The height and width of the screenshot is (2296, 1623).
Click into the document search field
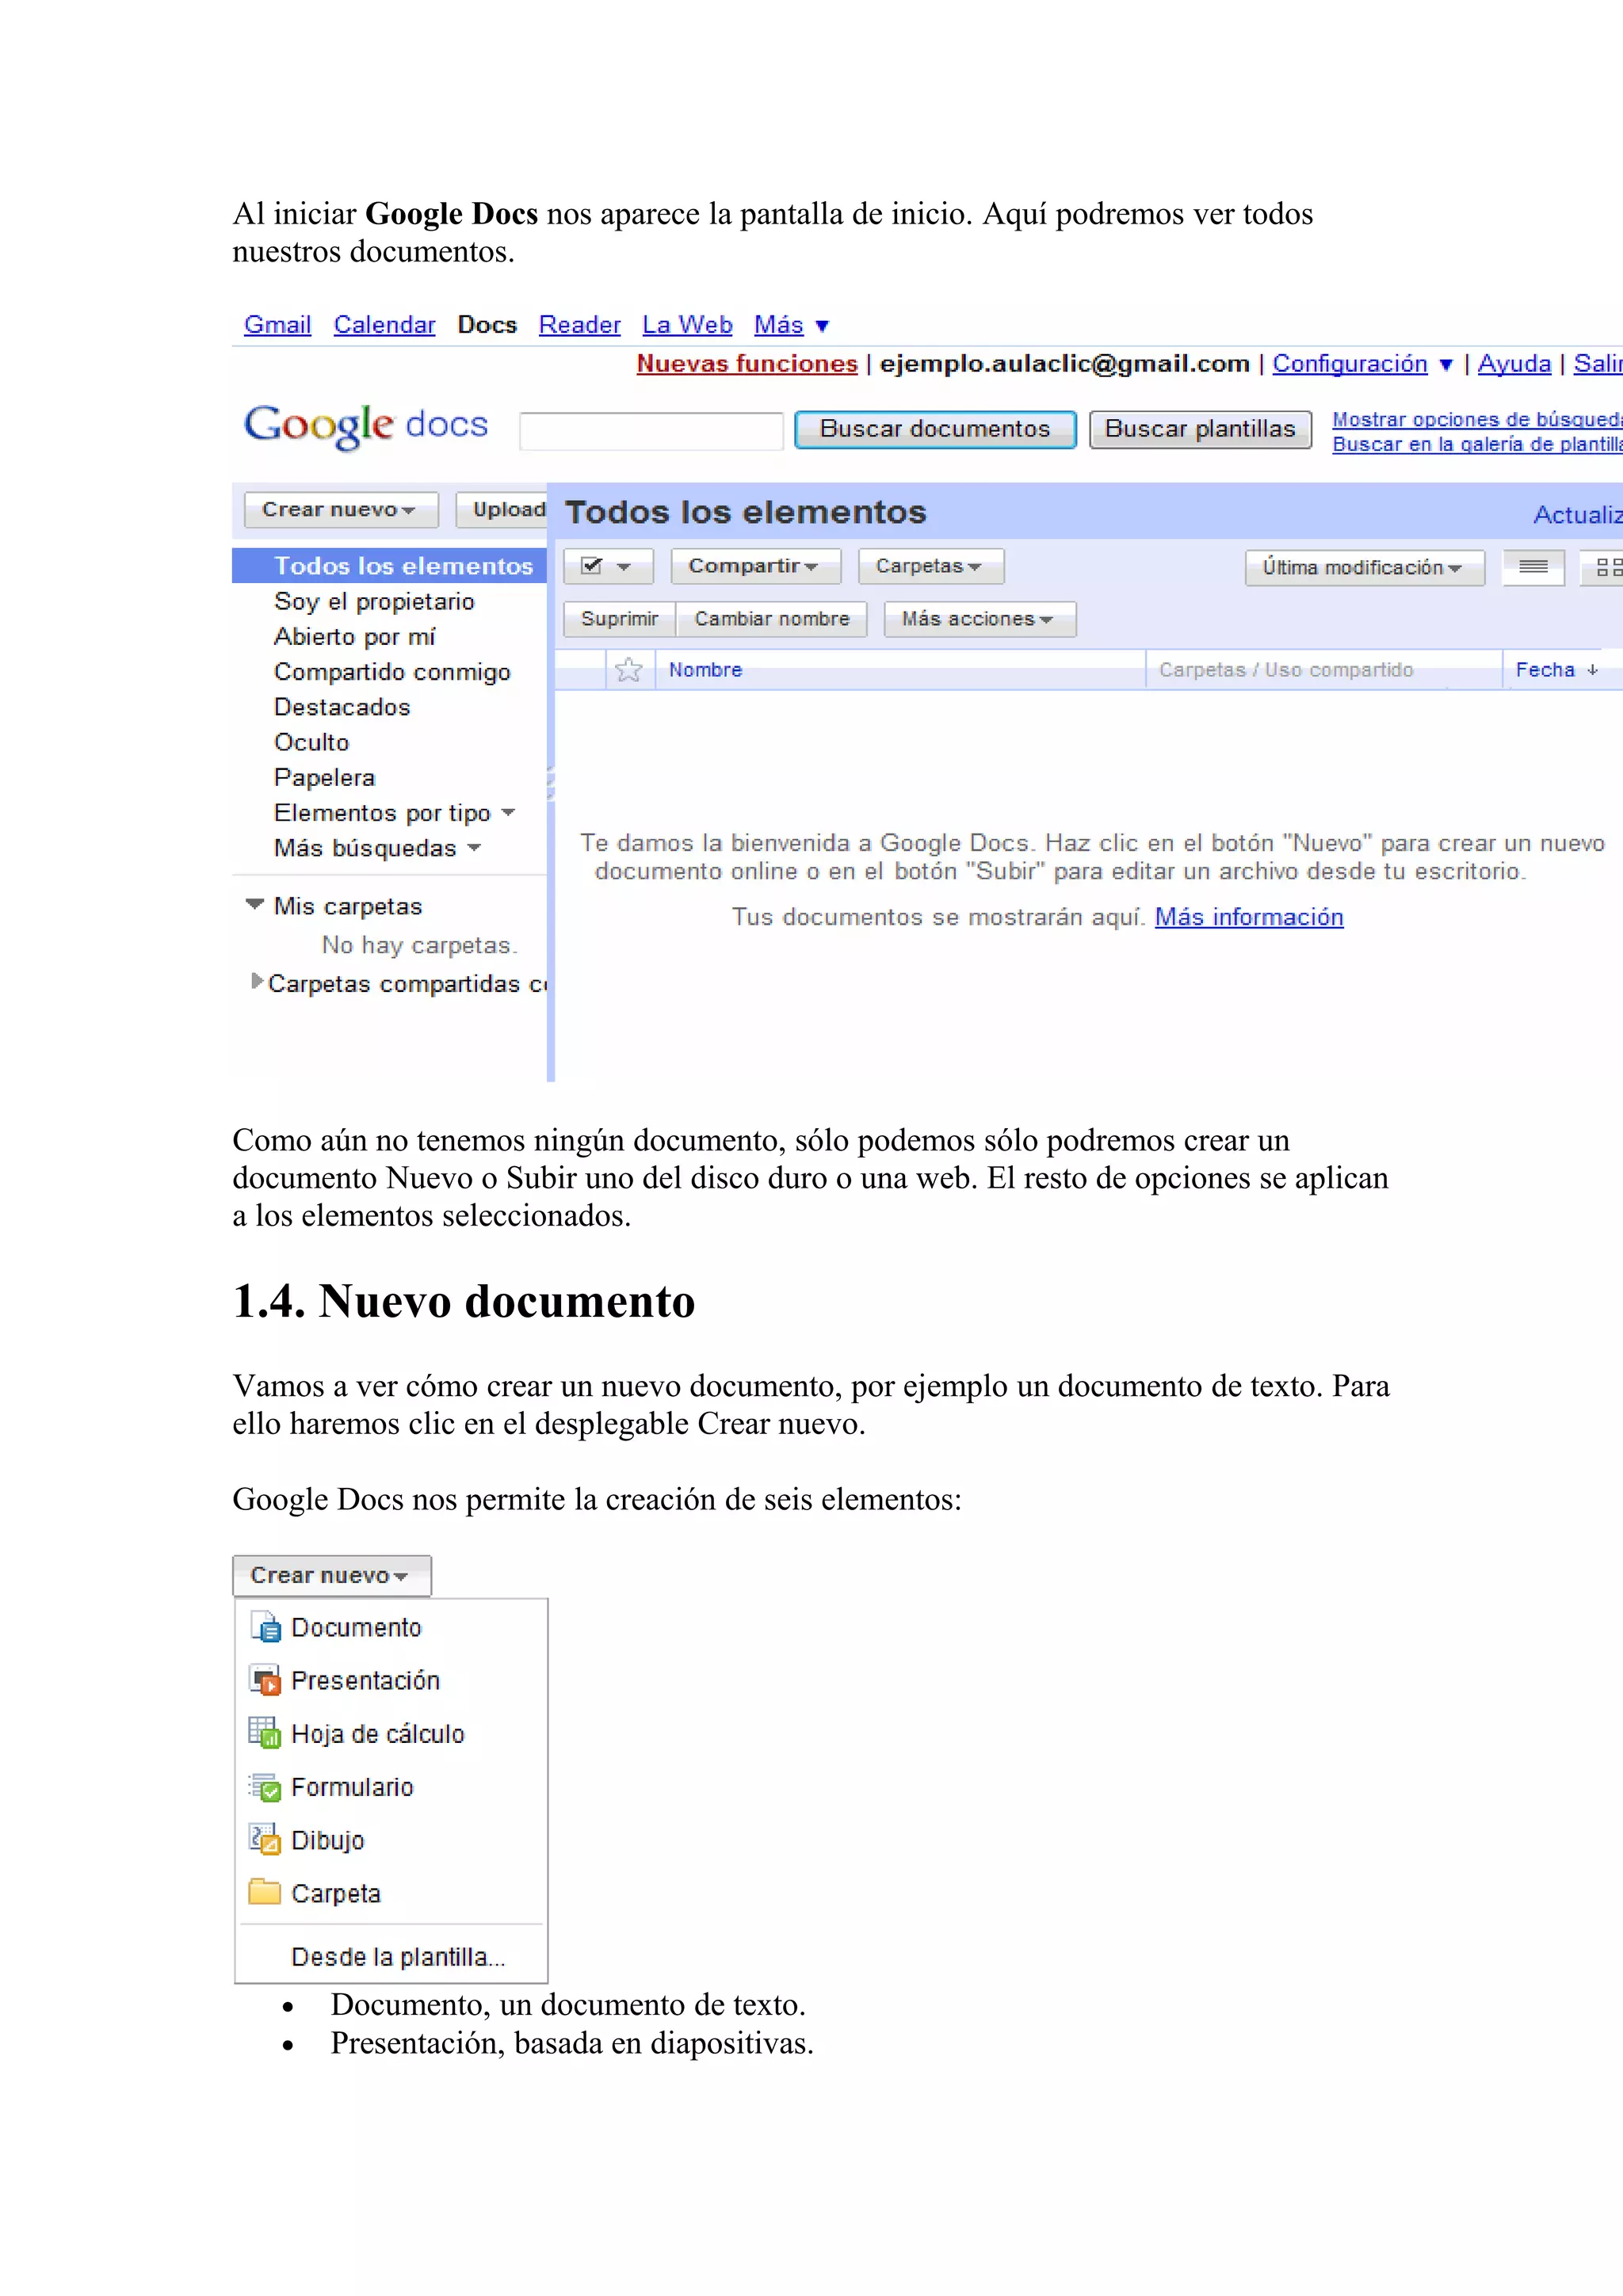(651, 431)
